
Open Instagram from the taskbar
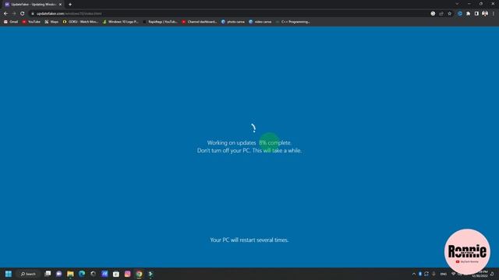pos(127,274)
